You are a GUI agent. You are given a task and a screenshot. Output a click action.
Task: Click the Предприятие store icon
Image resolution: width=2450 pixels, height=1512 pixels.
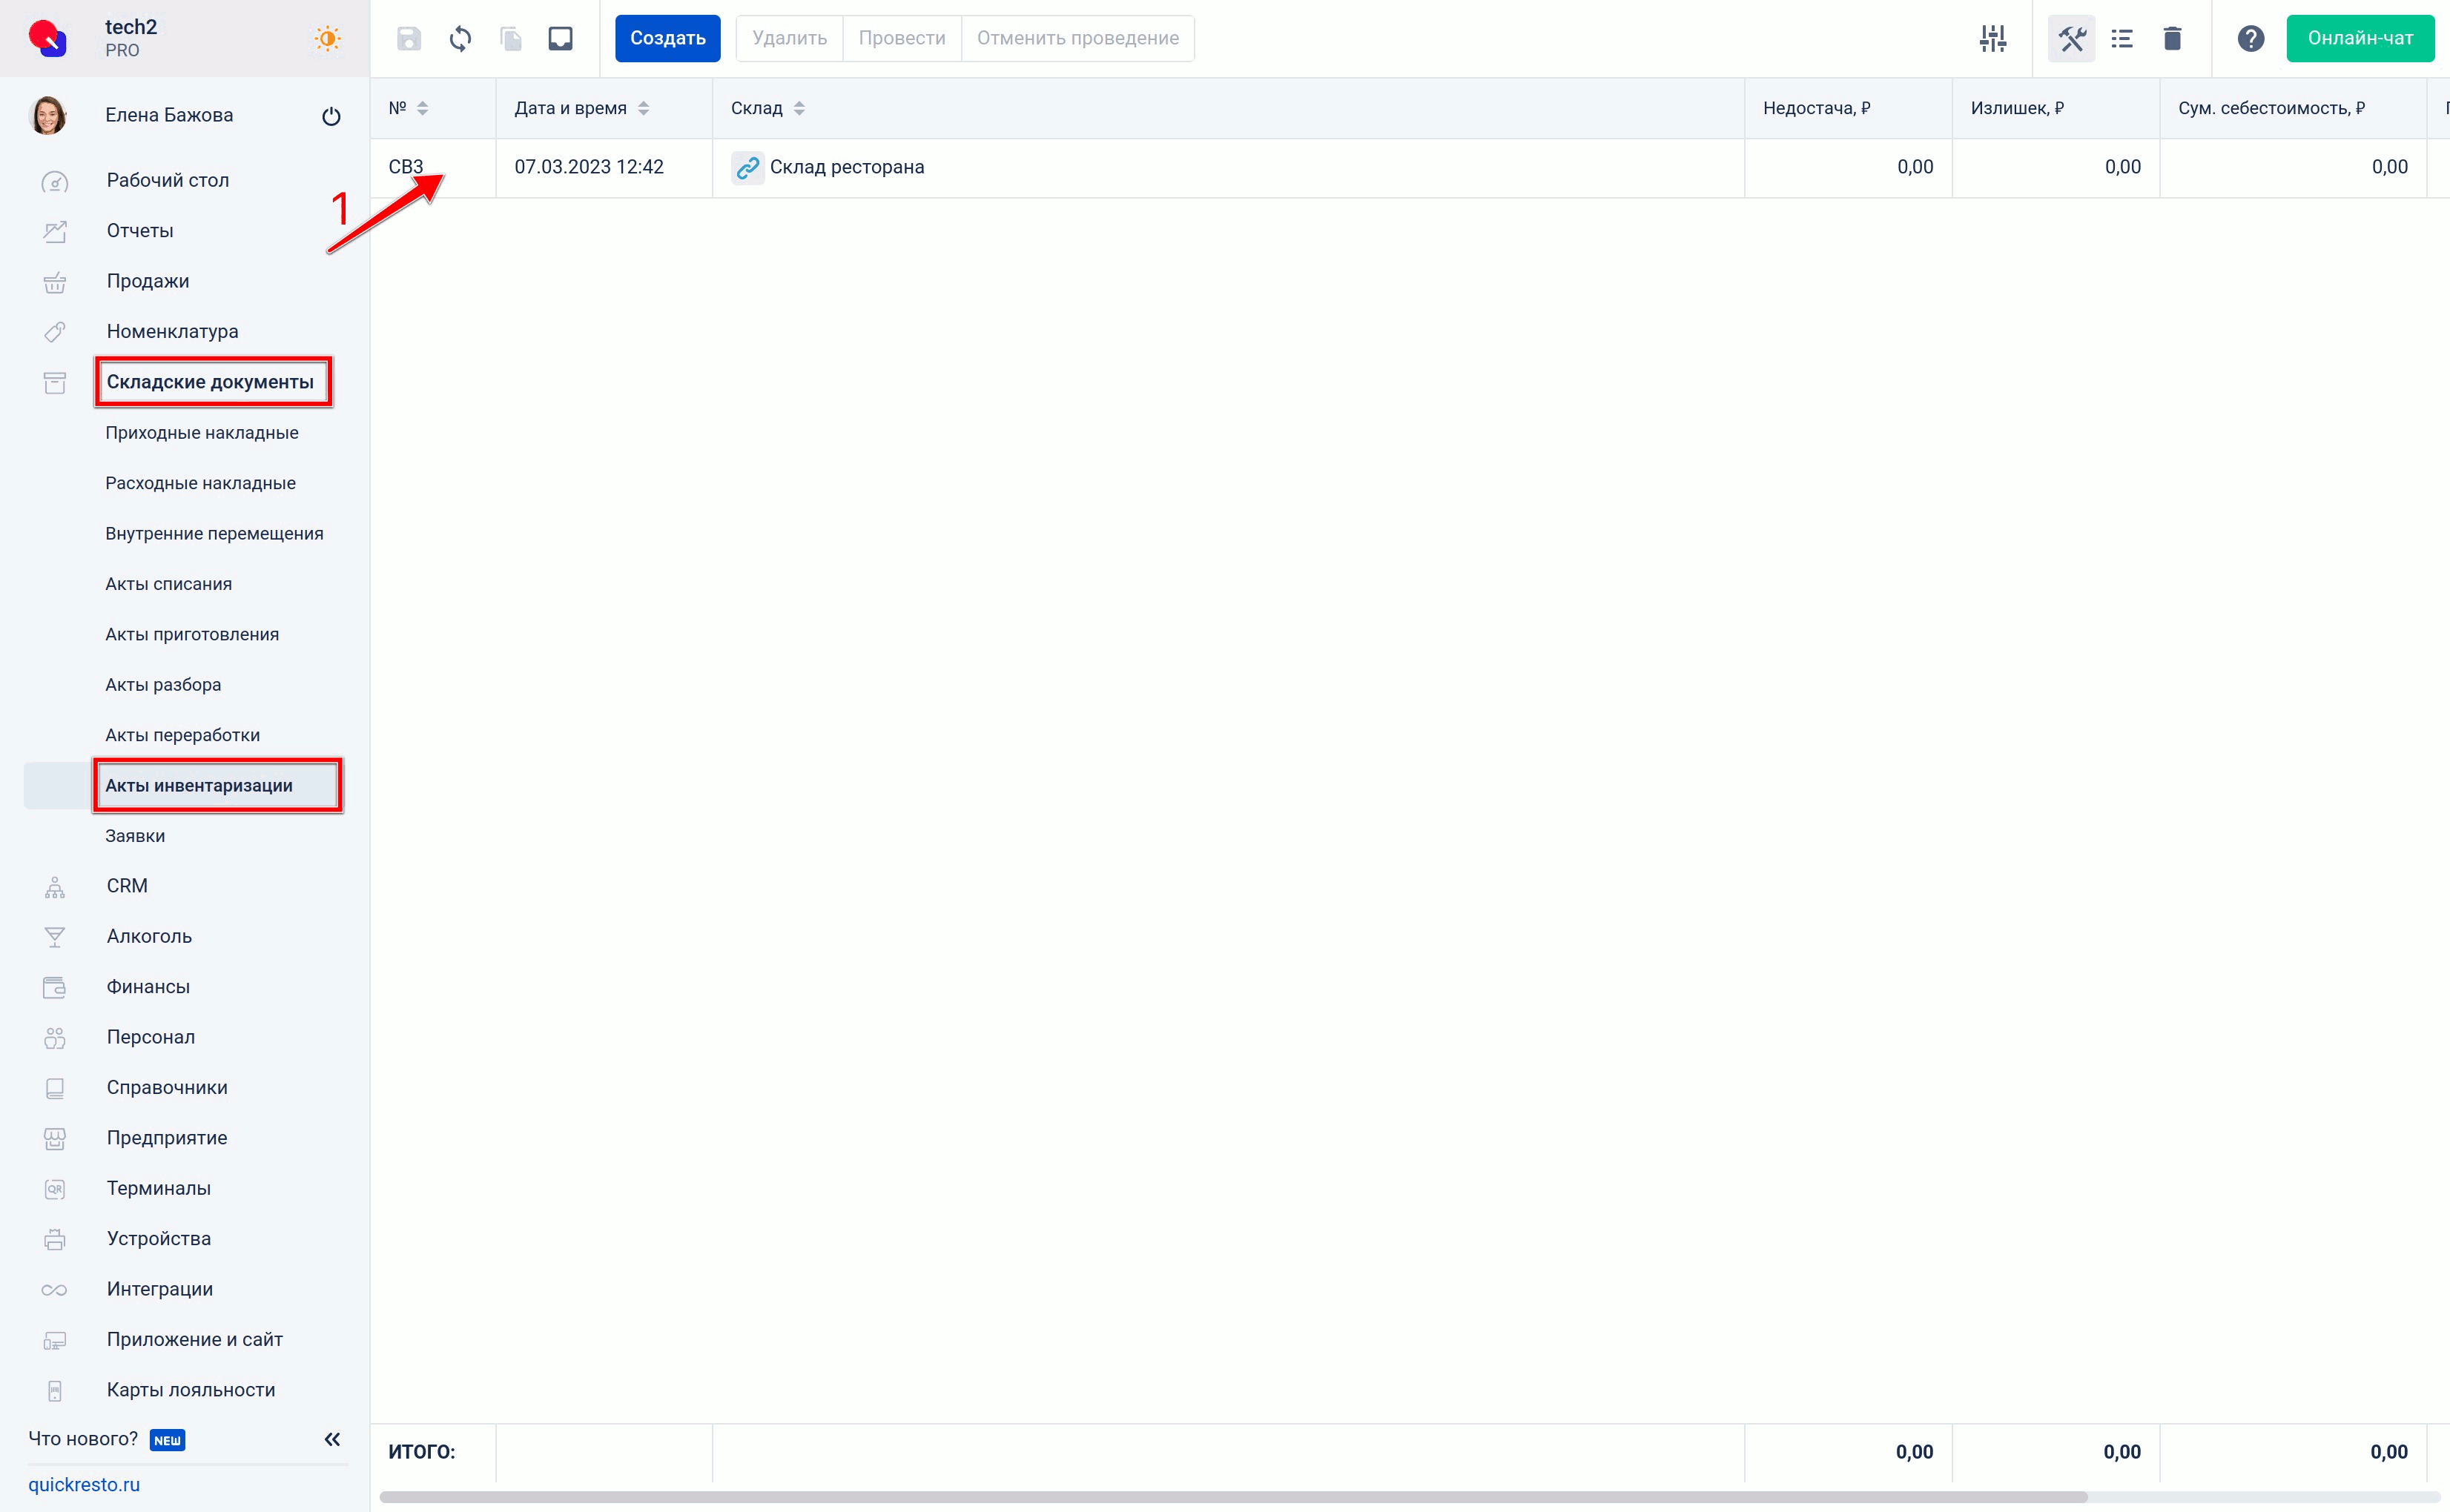(x=55, y=1138)
